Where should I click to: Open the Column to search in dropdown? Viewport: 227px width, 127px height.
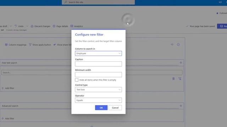click(98, 53)
